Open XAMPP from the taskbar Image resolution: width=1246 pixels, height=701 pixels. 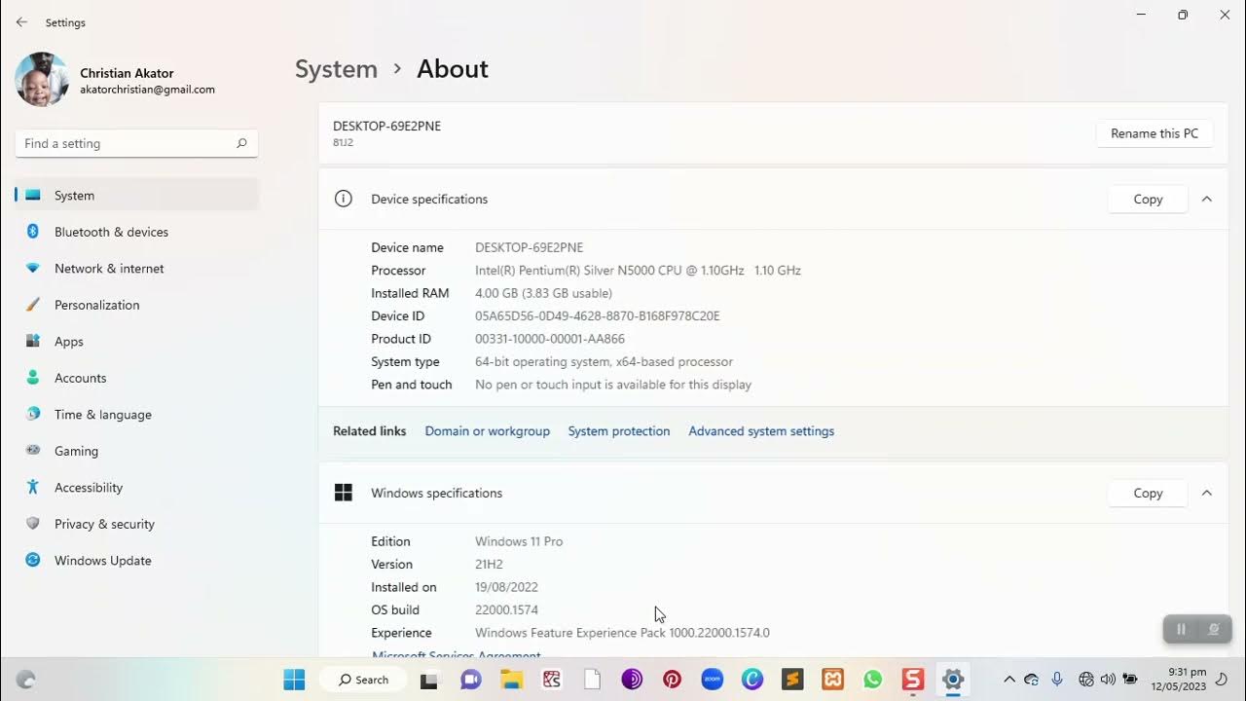pyautogui.click(x=832, y=680)
